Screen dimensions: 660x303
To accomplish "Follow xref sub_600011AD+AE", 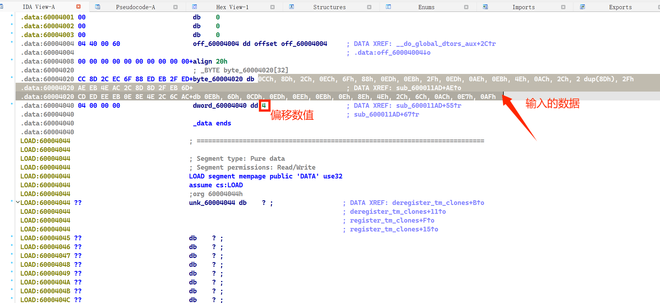I will pos(428,88).
